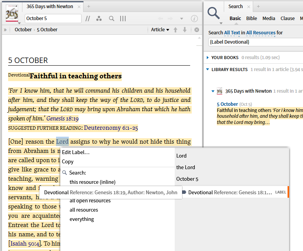Choose Copy in the context menu
The width and height of the screenshot is (303, 251).
(x=68, y=161)
